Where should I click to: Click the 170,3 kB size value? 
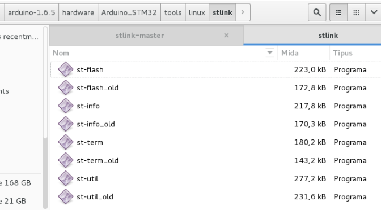[x=310, y=124]
